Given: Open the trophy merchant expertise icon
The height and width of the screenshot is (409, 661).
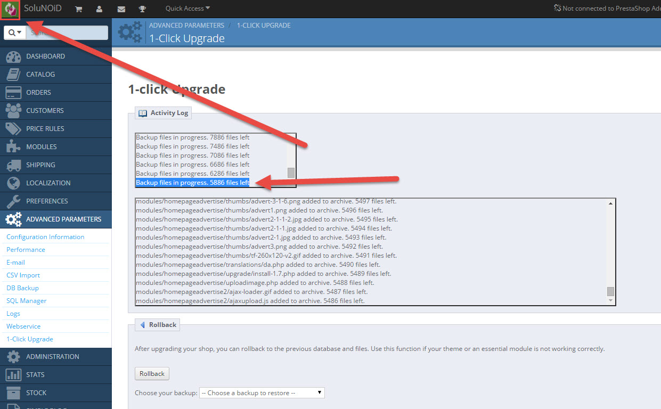Looking at the screenshot, I should (142, 9).
